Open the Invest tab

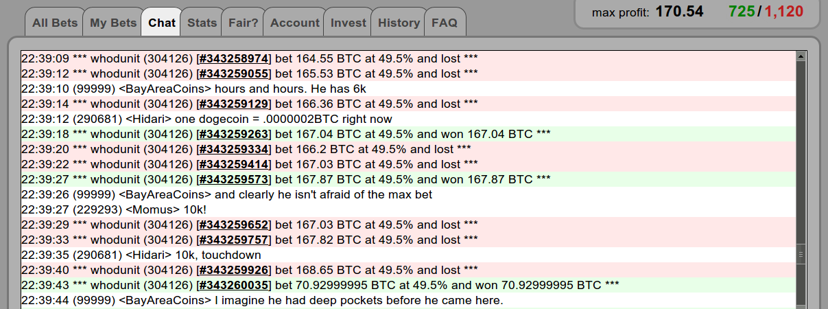pos(348,23)
